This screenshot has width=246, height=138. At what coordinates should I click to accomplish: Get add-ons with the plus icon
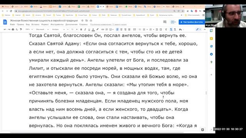click(211, 75)
